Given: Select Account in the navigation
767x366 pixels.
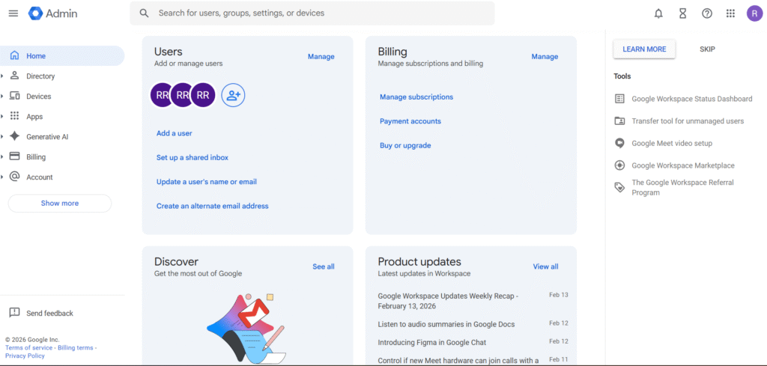Looking at the screenshot, I should (40, 177).
